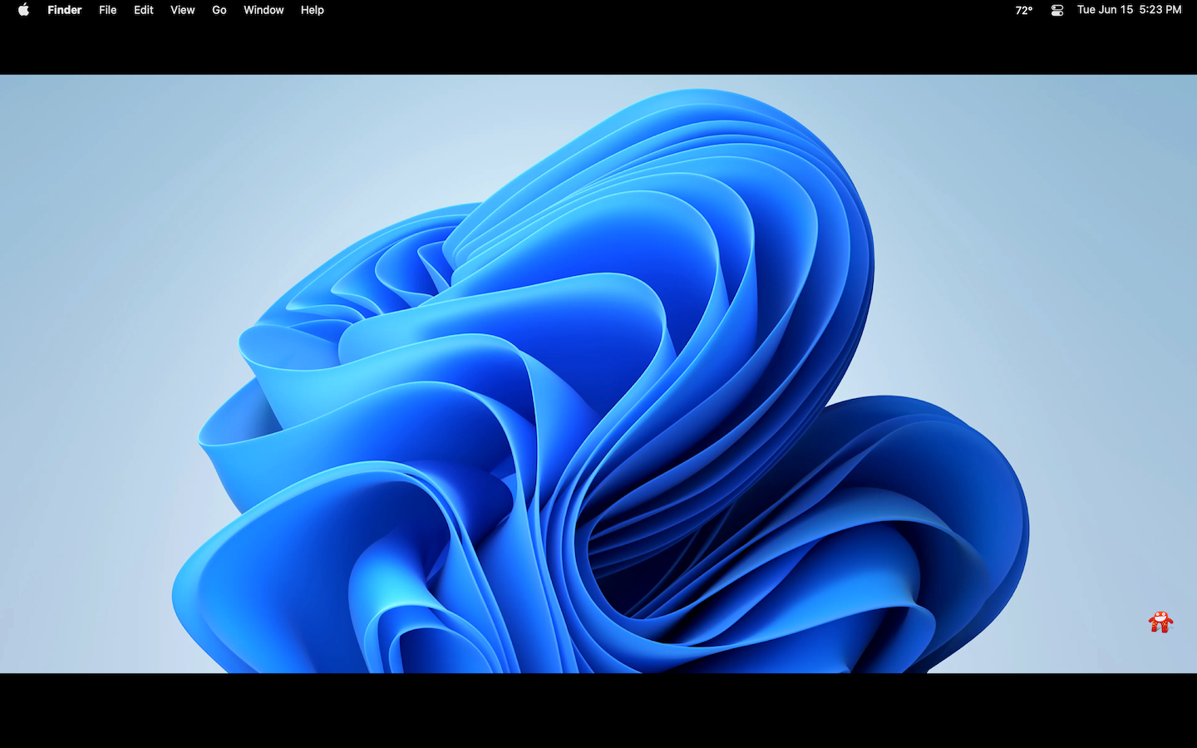
Task: Open the Apple menu
Action: (x=23, y=10)
